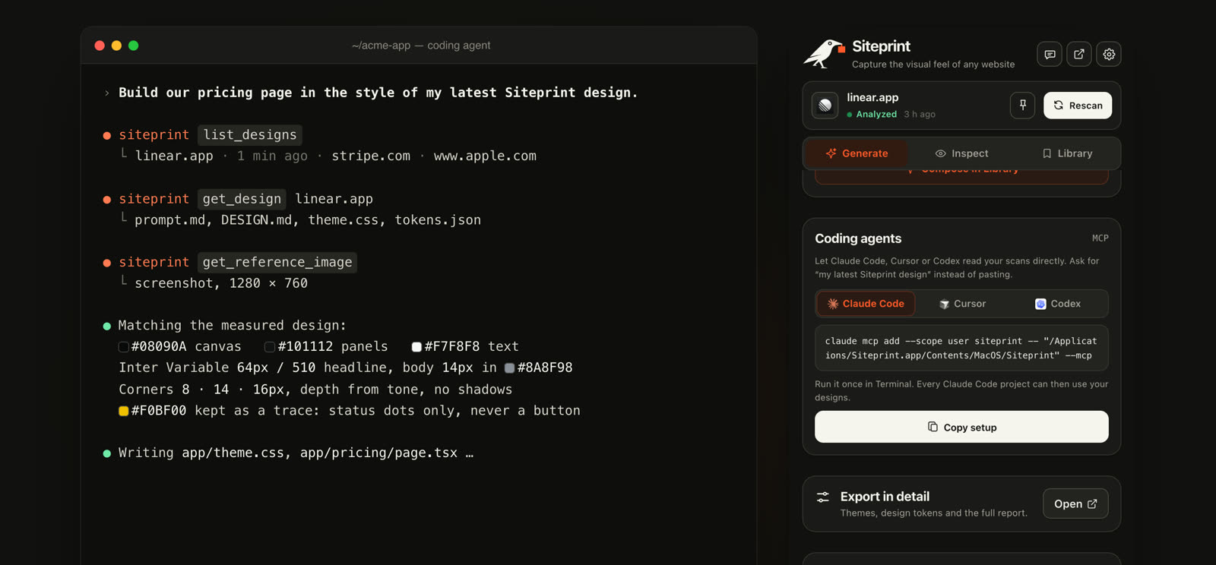Pin the linear.app site
This screenshot has width=1216, height=565.
[x=1023, y=106]
